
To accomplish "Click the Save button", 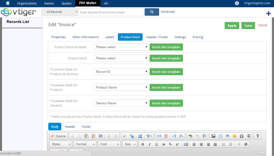I will coord(248,25).
